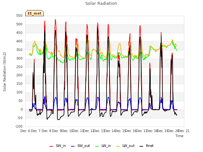Click the 200 y-axis tick label
This screenshot has height=152, width=203.
click(x=19, y=75)
